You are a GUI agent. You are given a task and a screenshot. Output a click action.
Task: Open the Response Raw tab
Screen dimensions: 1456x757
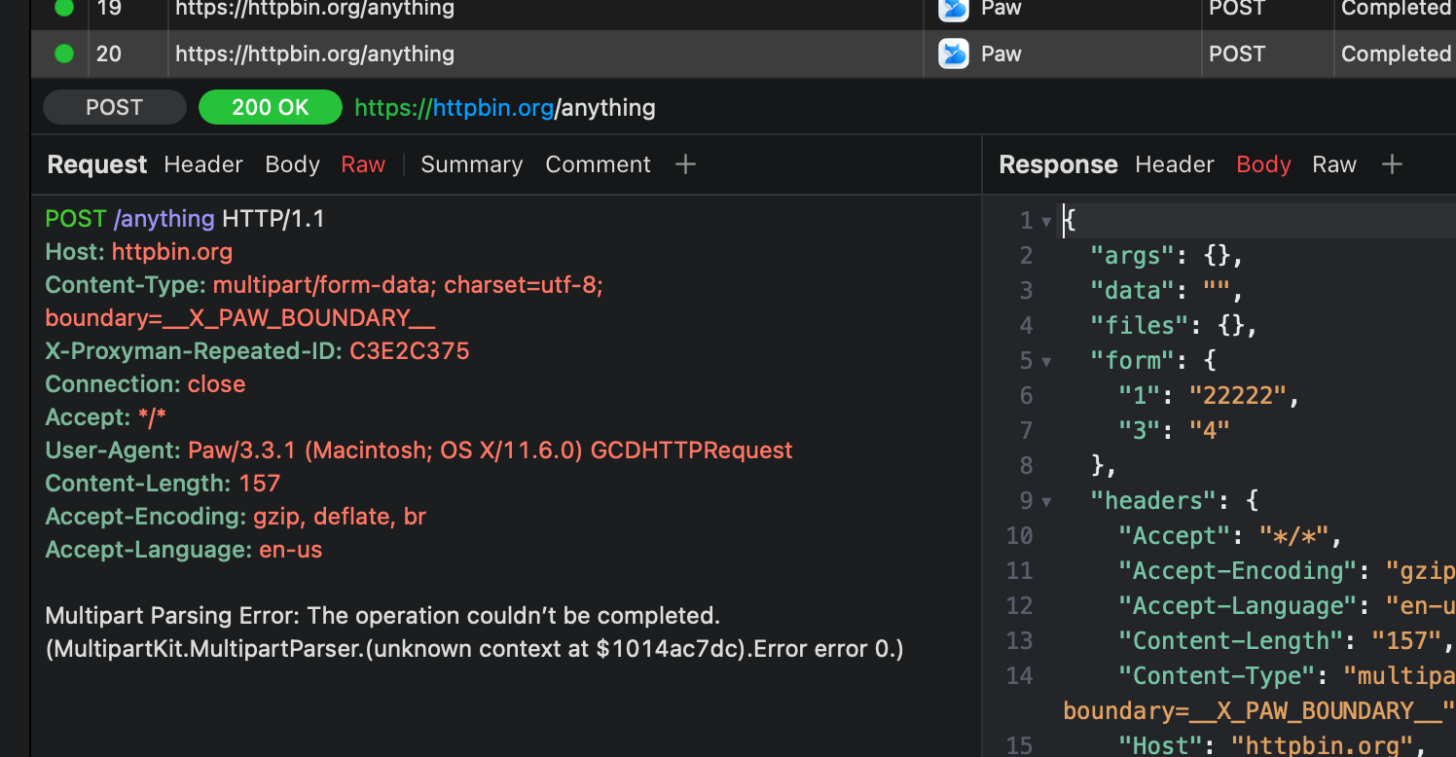[x=1334, y=164]
